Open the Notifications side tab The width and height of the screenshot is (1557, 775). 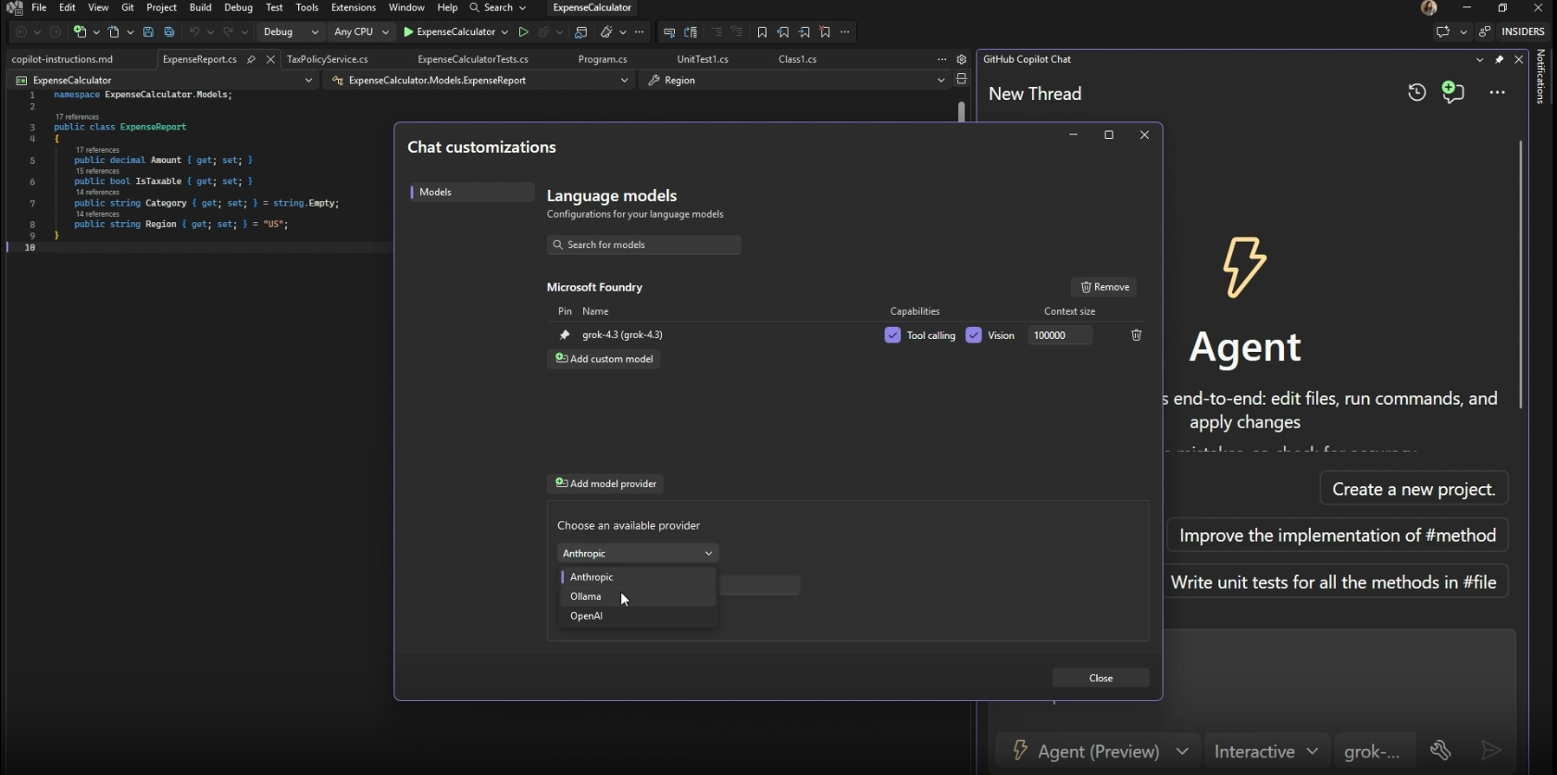[x=1540, y=77]
